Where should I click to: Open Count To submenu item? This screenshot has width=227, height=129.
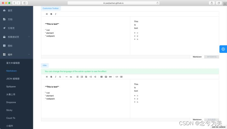point(16,118)
